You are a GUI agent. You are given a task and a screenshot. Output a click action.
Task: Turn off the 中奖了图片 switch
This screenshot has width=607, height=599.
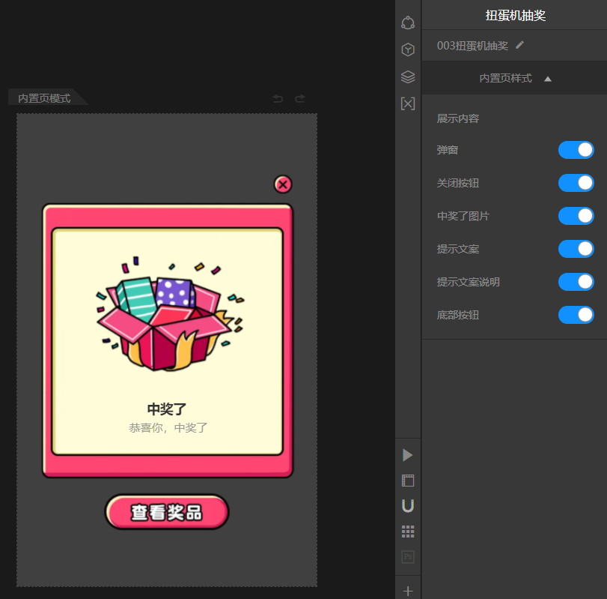(576, 216)
